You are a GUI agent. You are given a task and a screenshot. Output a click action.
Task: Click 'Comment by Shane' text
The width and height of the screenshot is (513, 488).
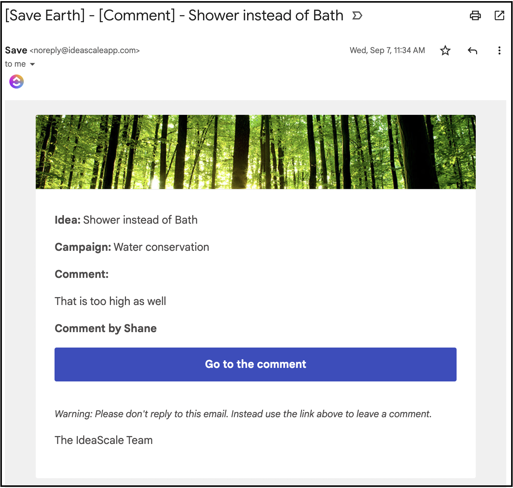[x=106, y=328]
